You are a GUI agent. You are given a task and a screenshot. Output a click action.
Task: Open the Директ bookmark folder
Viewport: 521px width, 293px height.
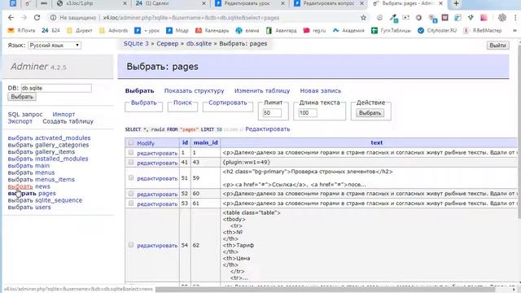pyautogui.click(x=80, y=30)
